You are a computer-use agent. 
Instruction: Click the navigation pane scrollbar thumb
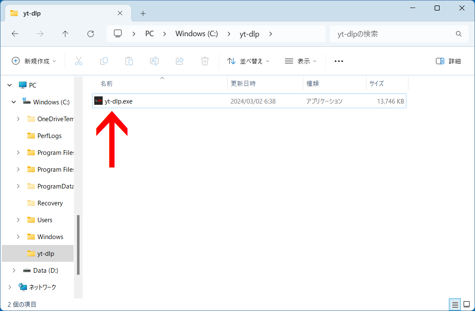[x=78, y=245]
